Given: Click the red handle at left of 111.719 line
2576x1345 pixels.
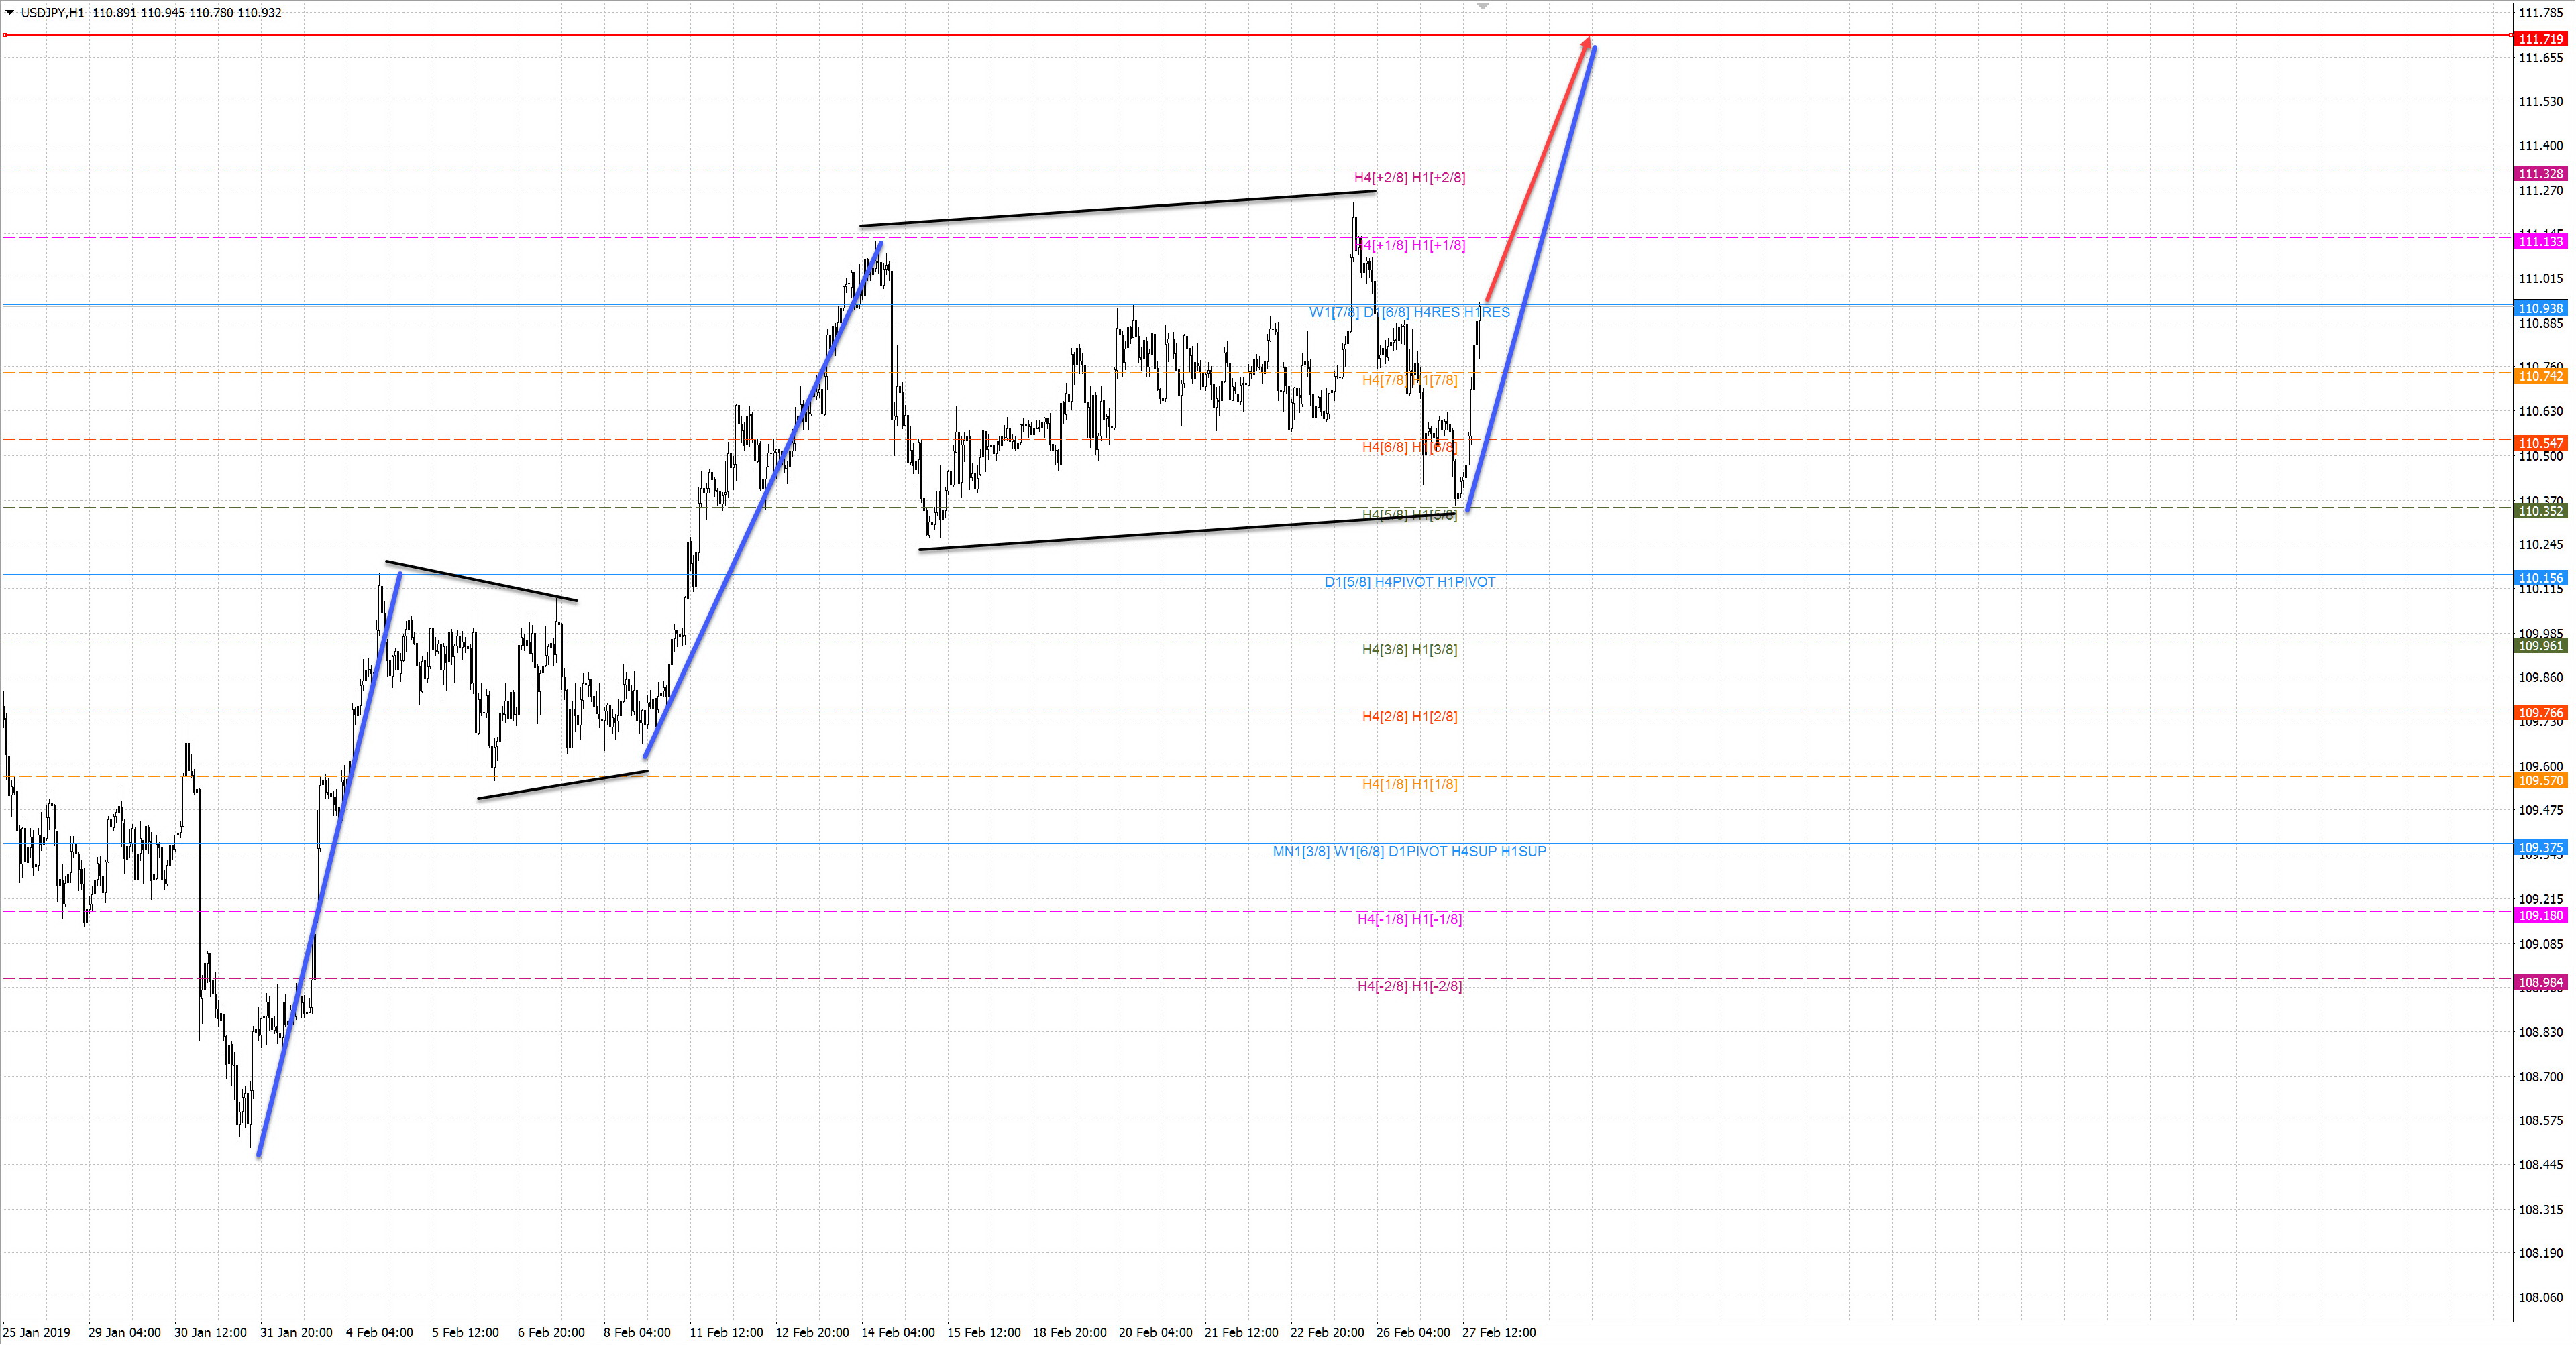Looking at the screenshot, I should tap(5, 35).
